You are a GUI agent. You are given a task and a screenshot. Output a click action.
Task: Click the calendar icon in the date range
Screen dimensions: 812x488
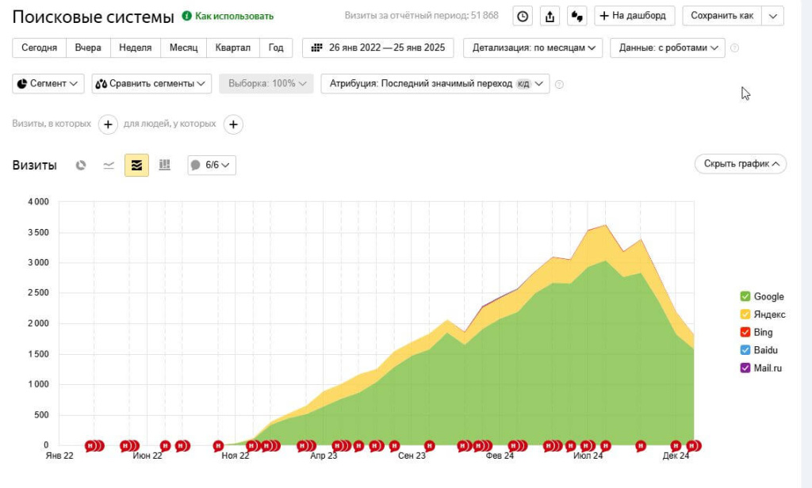[317, 48]
